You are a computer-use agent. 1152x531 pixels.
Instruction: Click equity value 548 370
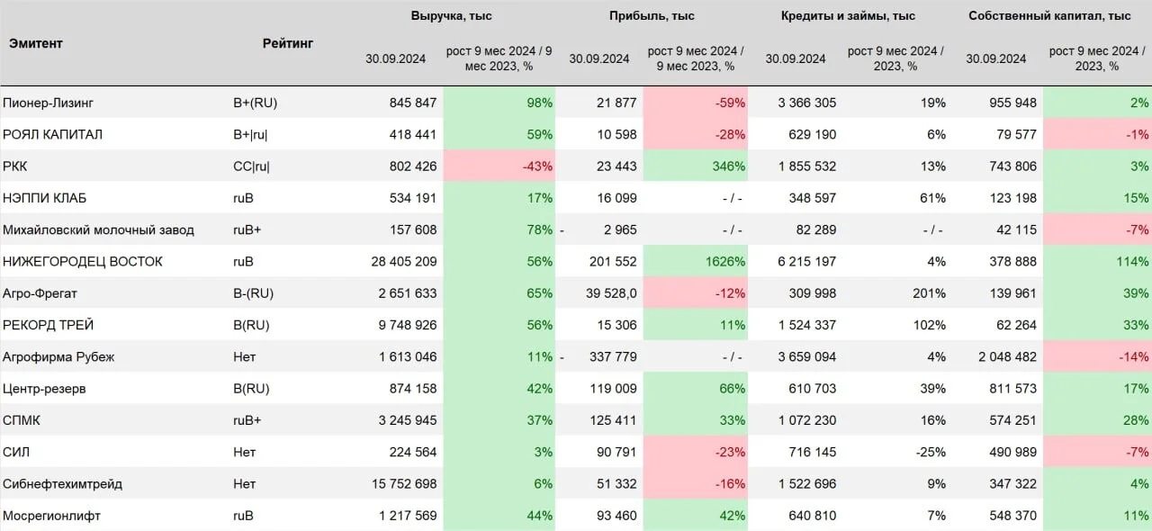(1012, 516)
